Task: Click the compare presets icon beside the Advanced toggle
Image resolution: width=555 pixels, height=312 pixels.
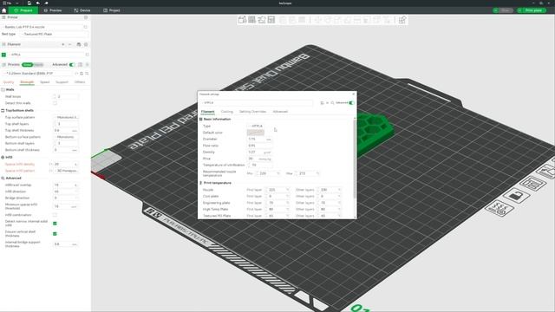Action: [81, 65]
